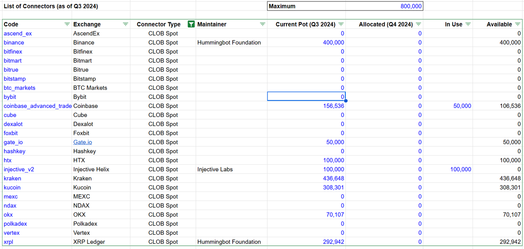This screenshot has width=524, height=249.
Task: Click the binance code link
Action: [14, 43]
